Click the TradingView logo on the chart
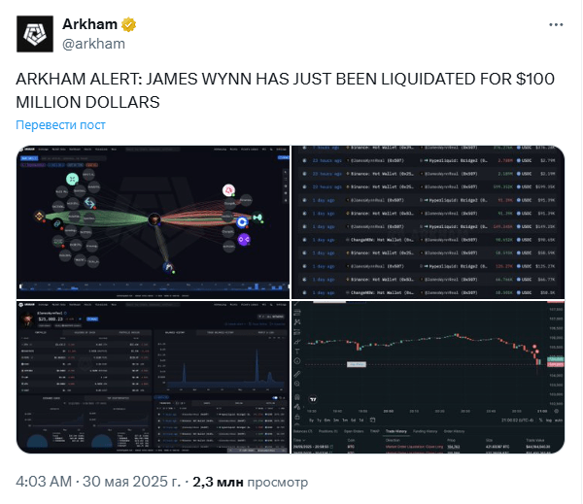583x504 pixels. coord(313,399)
